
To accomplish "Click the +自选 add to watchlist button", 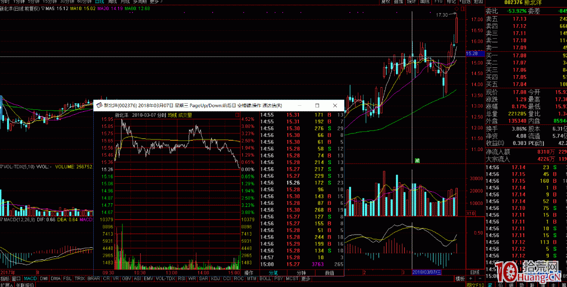I will [x=465, y=2].
